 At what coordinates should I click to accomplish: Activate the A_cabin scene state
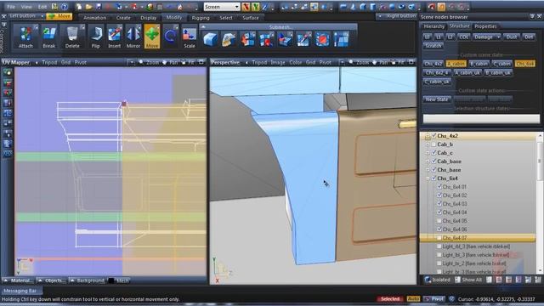[456, 64]
